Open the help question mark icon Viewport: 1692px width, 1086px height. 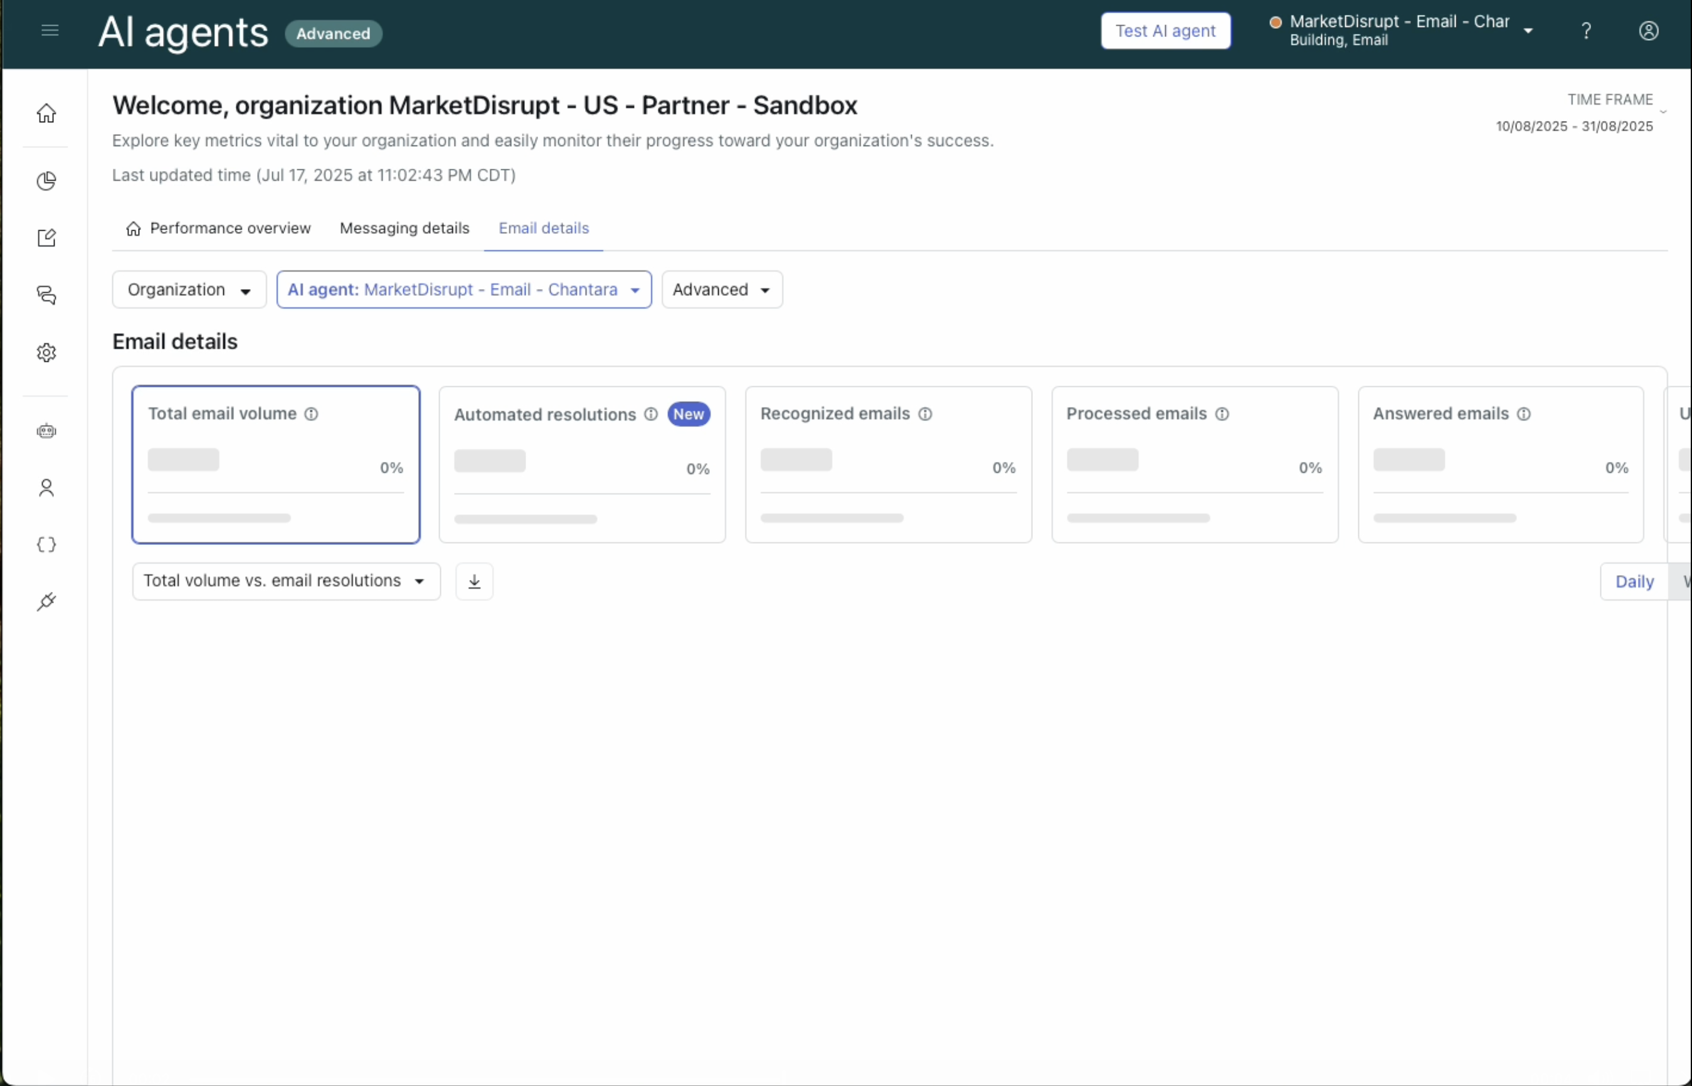[x=1585, y=30]
